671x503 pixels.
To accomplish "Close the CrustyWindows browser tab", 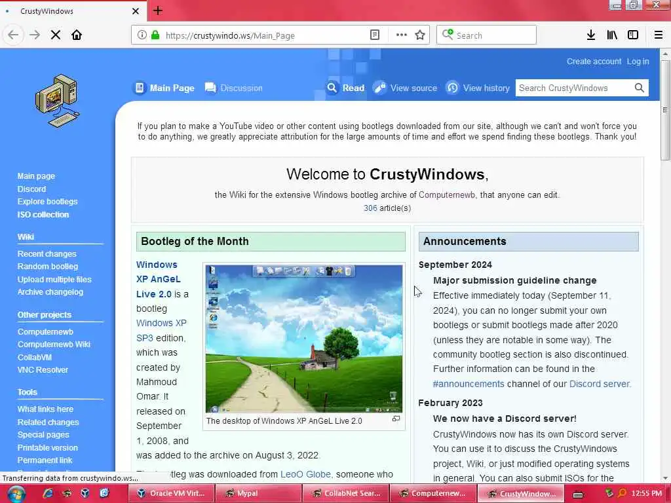I will tap(135, 11).
